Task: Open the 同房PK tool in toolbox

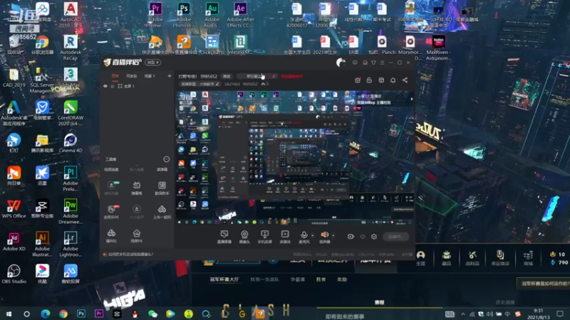Action: pos(137,236)
